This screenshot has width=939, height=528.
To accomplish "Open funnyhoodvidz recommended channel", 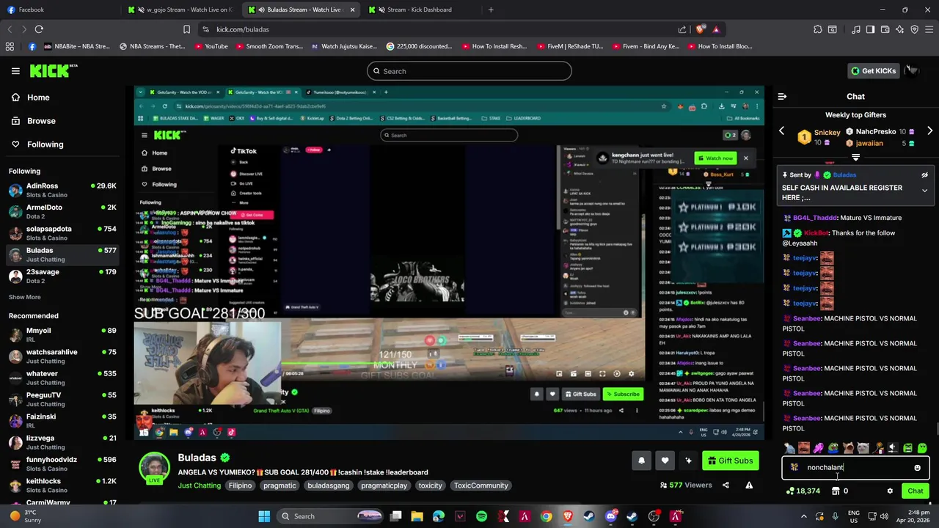I will tap(63, 463).
